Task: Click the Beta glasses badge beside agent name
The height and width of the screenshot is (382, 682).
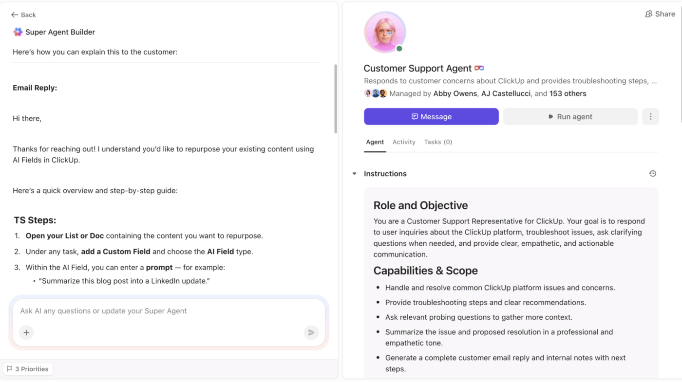Action: pos(479,68)
